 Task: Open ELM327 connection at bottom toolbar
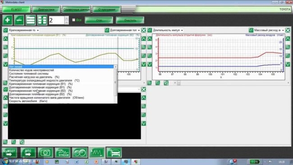click(9, 153)
